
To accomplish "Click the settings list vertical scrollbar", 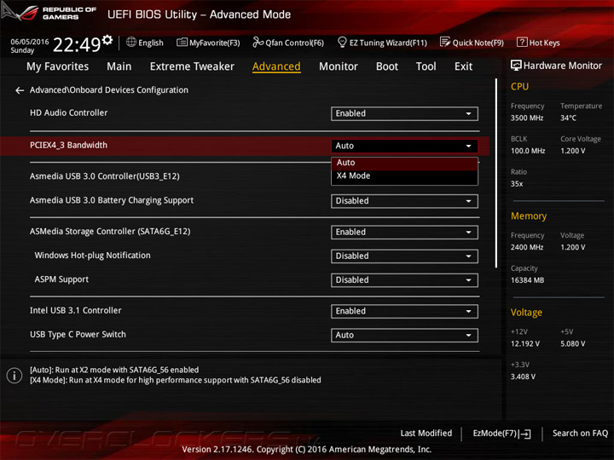I will 496,173.
